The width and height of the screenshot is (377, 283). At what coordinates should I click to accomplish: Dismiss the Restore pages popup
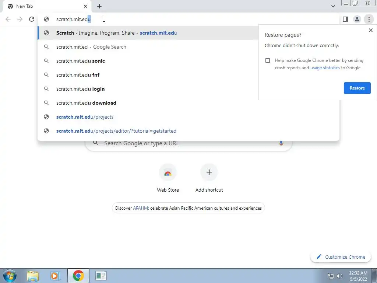tap(370, 30)
